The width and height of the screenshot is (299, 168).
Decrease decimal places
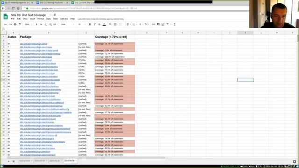point(46,24)
